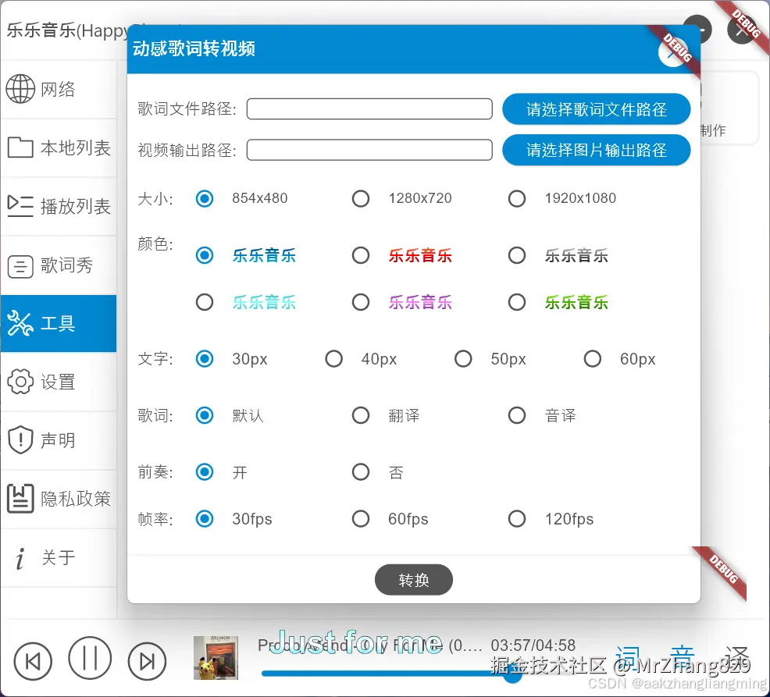Screen dimensions: 770x697
Task: Open the 网络 (Network) panel
Action: (x=59, y=88)
